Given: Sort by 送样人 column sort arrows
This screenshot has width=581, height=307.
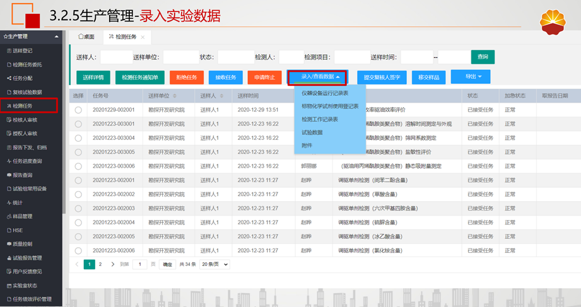Looking at the screenshot, I should click(x=221, y=96).
